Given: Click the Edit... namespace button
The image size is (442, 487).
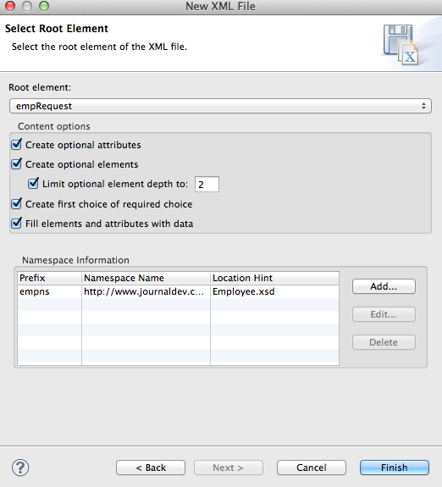Looking at the screenshot, I should 384,314.
